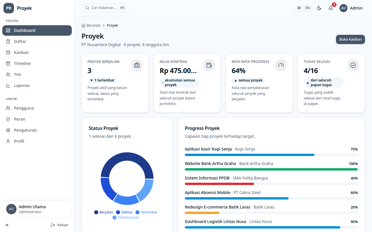Click the Website Bank Artha Graha title

pos(210,164)
